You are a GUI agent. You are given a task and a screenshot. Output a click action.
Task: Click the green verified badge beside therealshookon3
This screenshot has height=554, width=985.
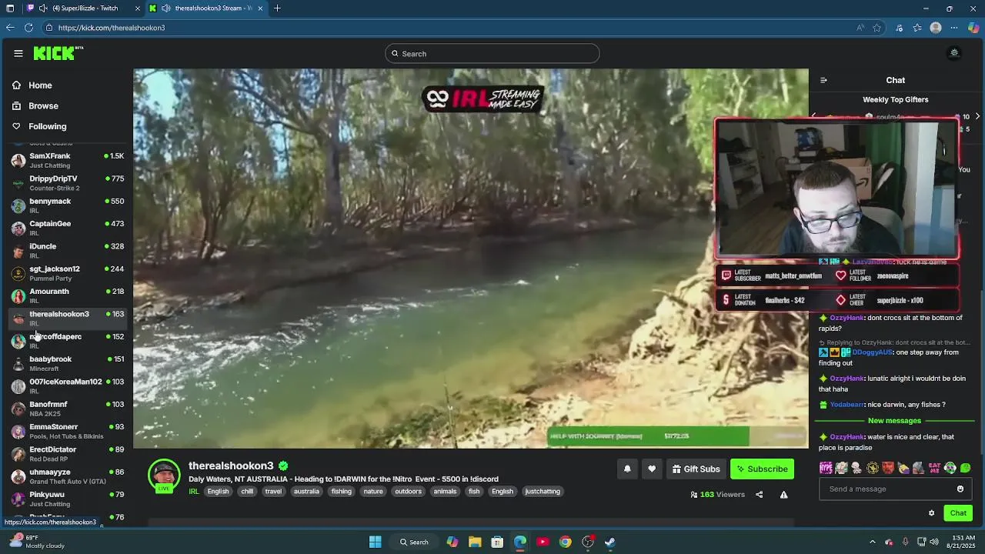pos(283,466)
